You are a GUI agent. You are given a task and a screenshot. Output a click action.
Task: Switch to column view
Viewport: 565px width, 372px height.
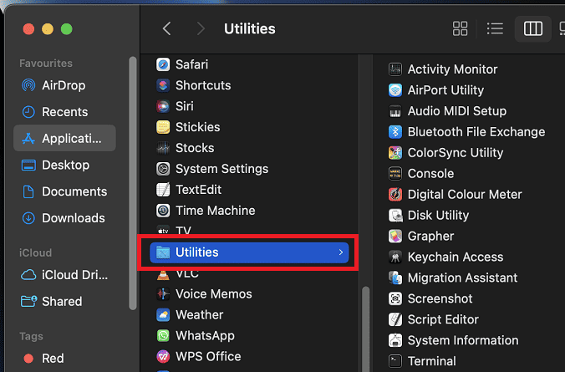(x=533, y=28)
